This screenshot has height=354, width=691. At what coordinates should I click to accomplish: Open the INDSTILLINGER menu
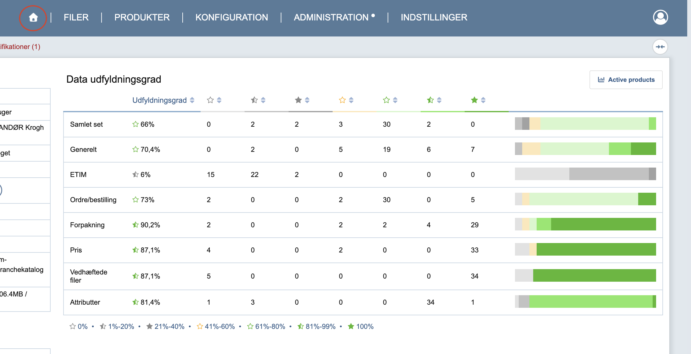click(434, 17)
